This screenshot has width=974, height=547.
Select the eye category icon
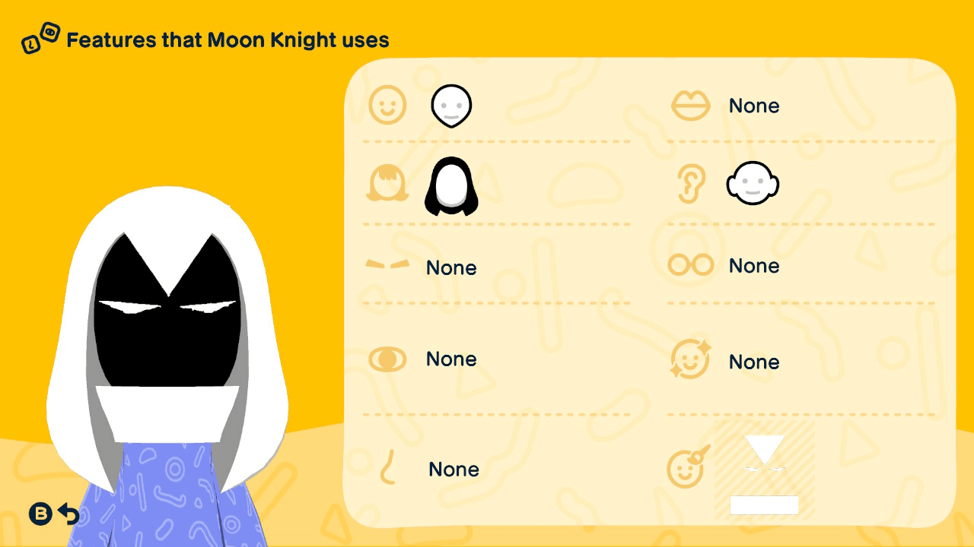(387, 359)
